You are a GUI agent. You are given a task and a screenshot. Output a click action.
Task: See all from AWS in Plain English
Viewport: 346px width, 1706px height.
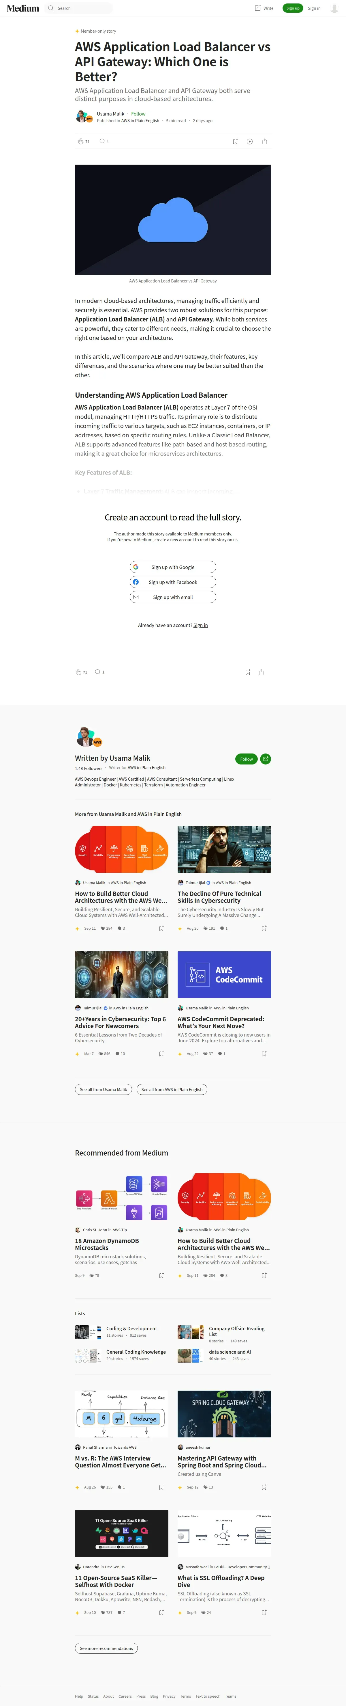172,1089
